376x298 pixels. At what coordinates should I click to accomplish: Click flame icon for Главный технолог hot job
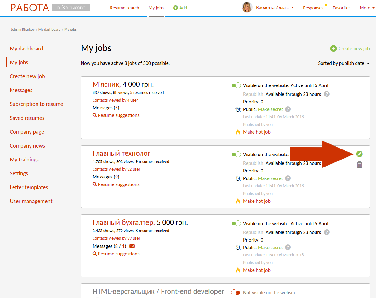click(x=238, y=201)
